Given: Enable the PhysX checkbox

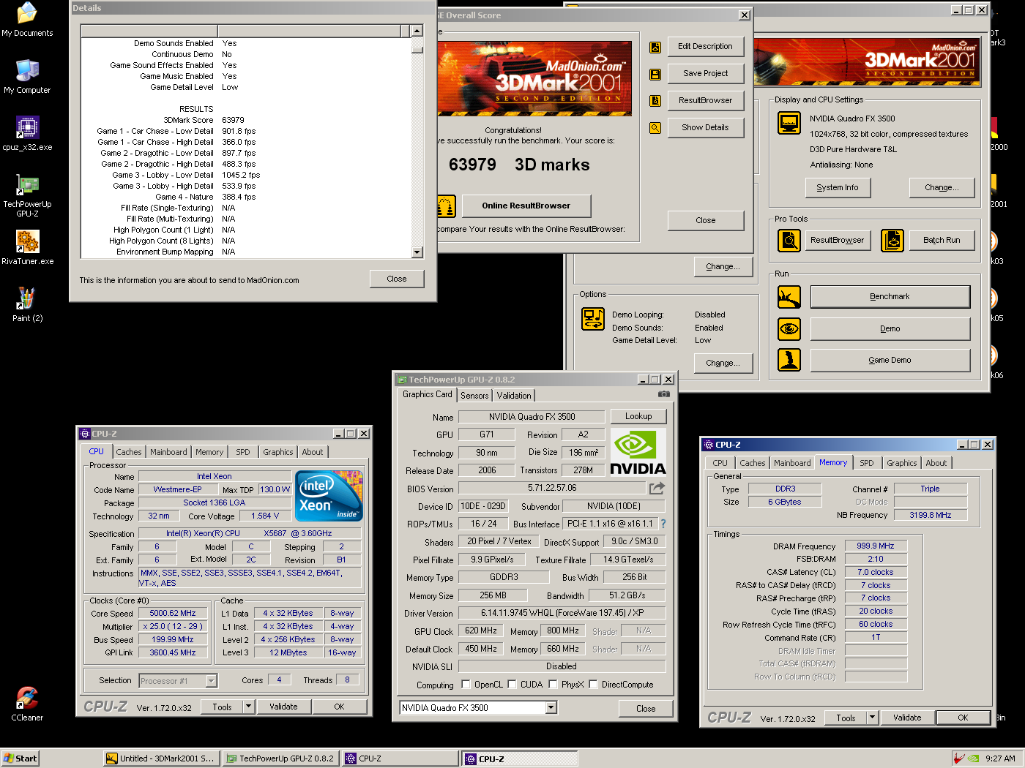Looking at the screenshot, I should point(553,685).
